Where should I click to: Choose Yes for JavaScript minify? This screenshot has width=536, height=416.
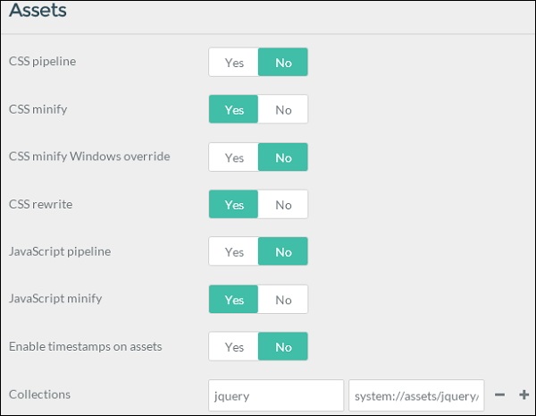coord(234,300)
